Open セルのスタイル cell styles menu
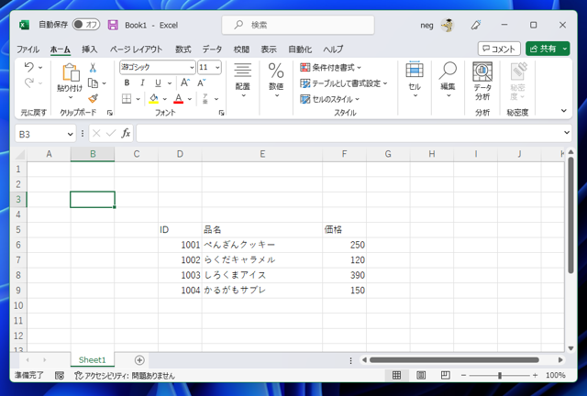 (x=329, y=99)
